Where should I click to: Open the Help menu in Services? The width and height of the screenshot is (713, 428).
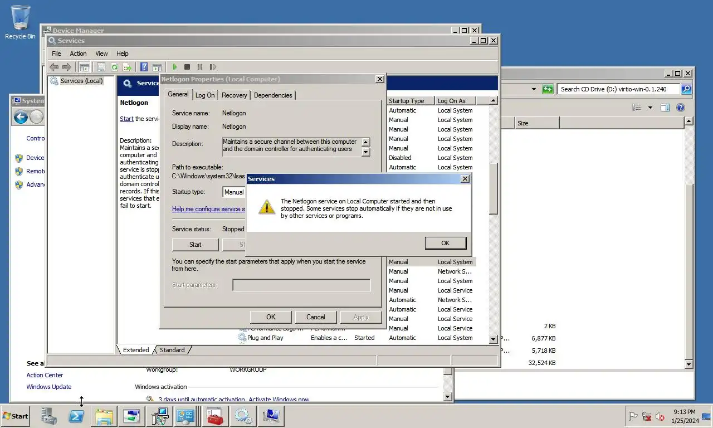pyautogui.click(x=123, y=53)
